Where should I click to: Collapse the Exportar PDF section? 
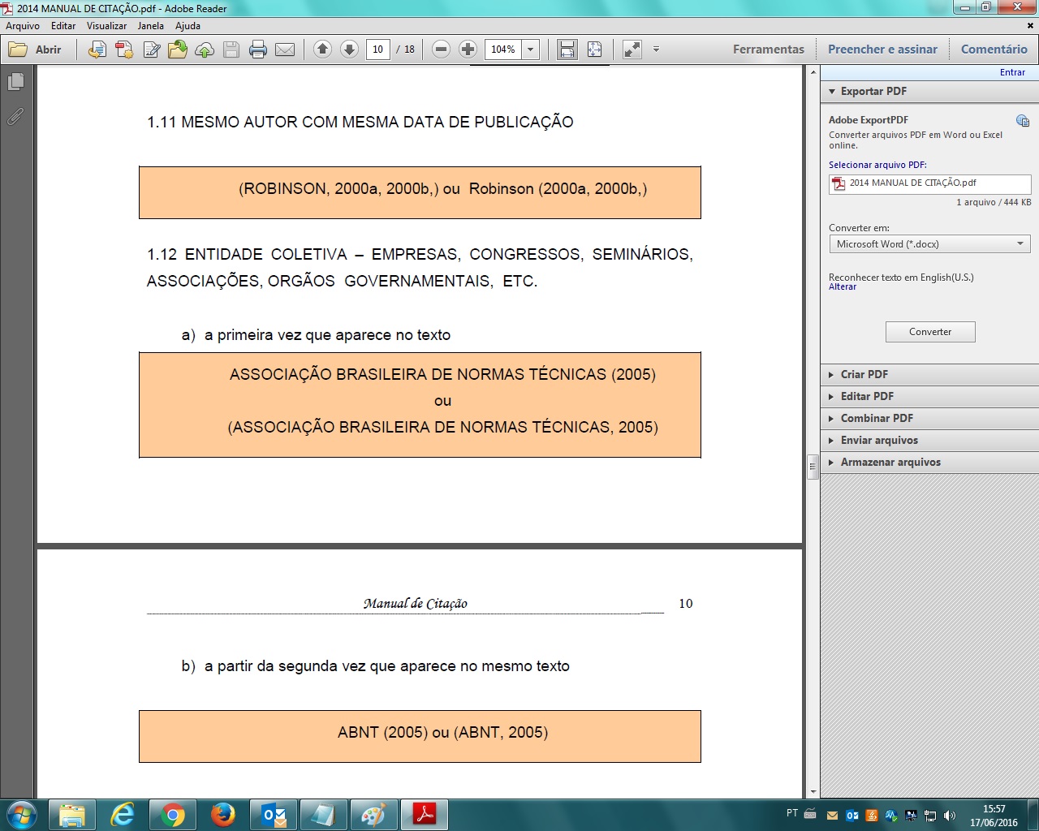(873, 92)
